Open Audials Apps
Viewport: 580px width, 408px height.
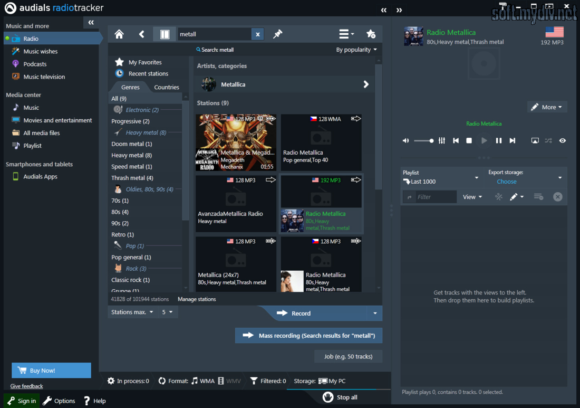point(40,176)
